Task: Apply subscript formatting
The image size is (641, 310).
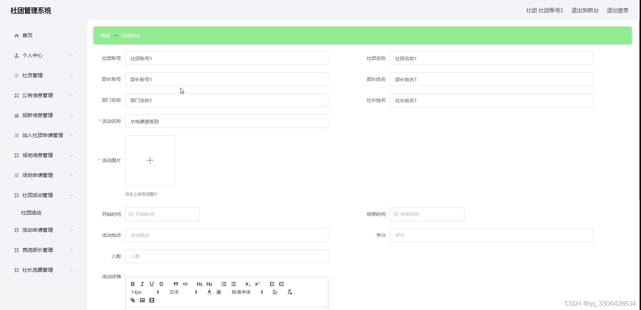Action: coord(248,284)
